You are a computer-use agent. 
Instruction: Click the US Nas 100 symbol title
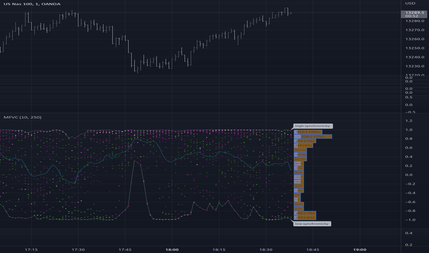pos(32,4)
